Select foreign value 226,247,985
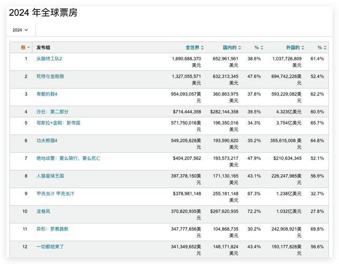This screenshot has height=264, width=339. [x=284, y=176]
